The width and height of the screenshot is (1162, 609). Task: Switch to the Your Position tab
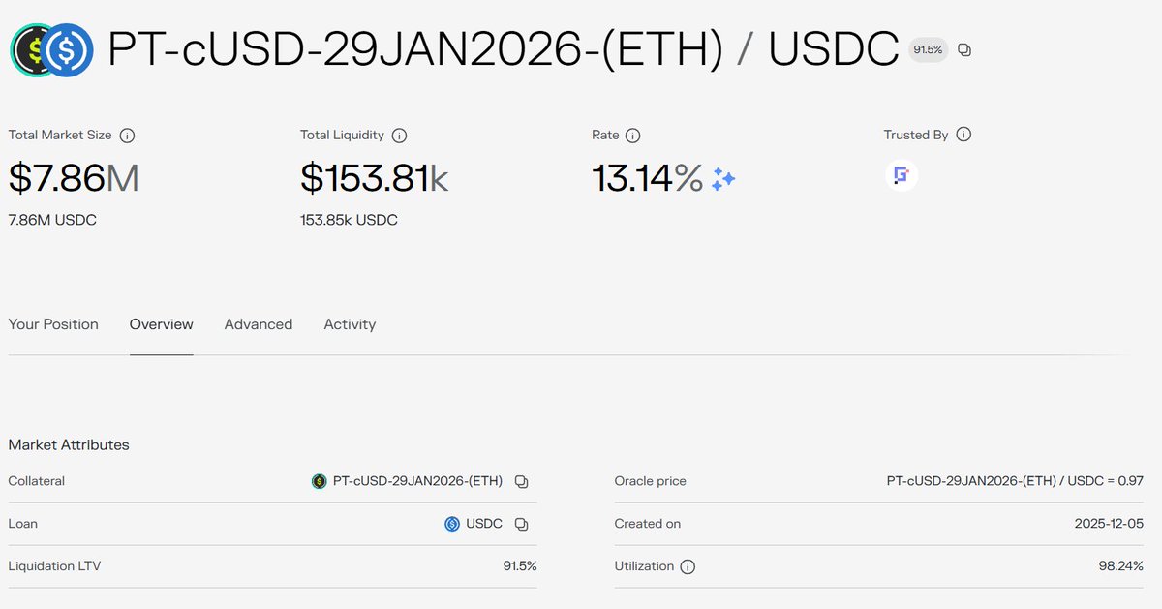click(53, 324)
